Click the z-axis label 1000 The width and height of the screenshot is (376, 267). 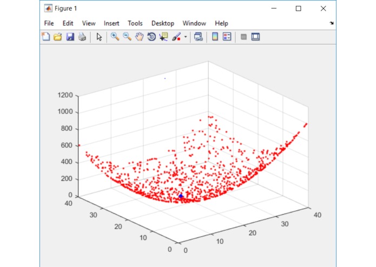tap(65, 111)
